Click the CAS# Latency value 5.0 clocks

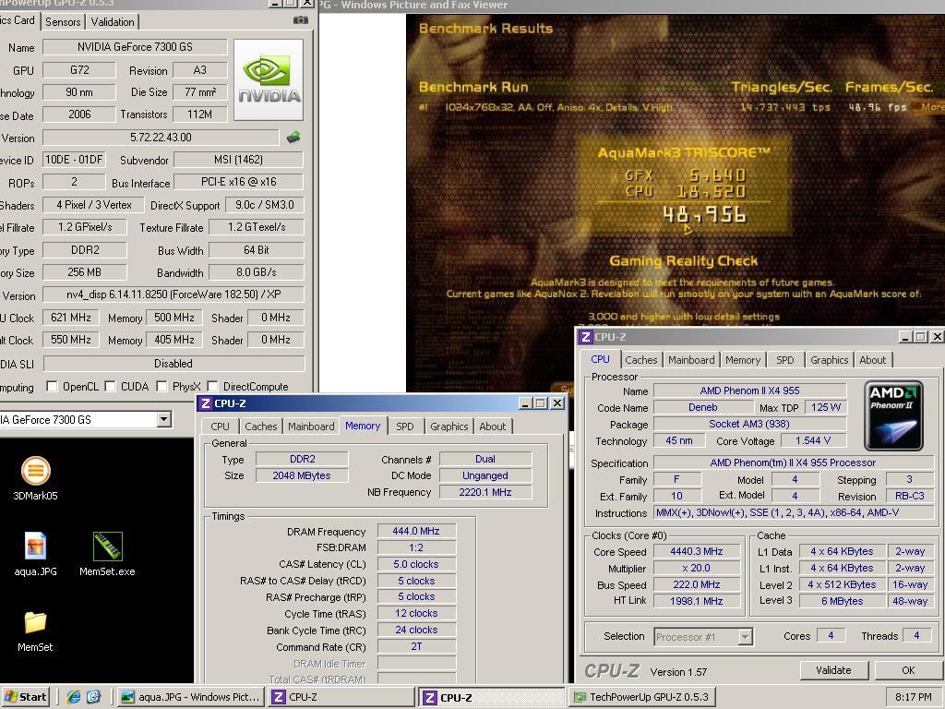pyautogui.click(x=416, y=564)
